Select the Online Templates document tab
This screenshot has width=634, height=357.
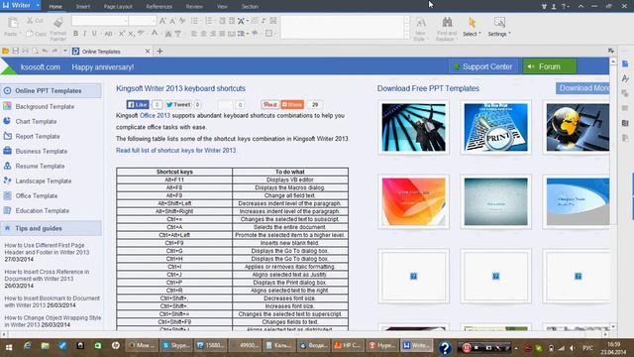111,52
